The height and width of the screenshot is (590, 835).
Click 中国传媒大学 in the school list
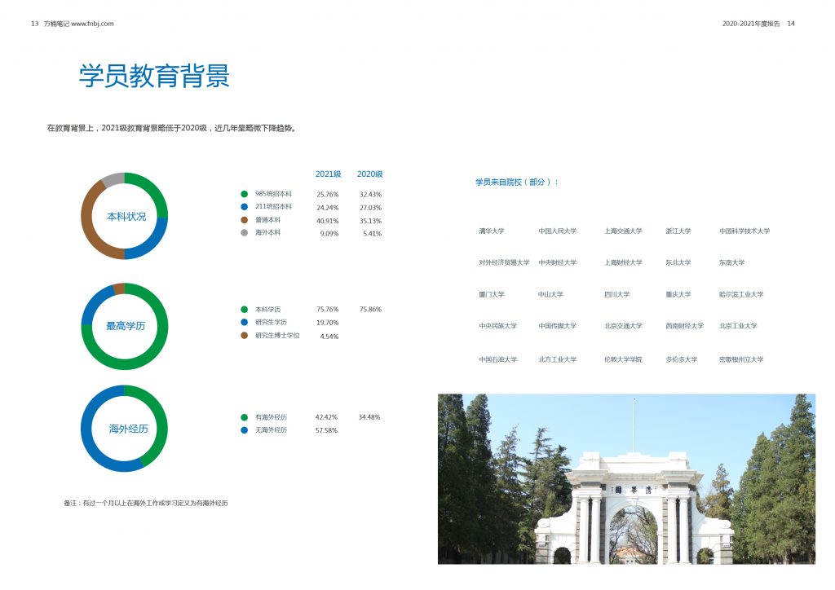(x=557, y=326)
